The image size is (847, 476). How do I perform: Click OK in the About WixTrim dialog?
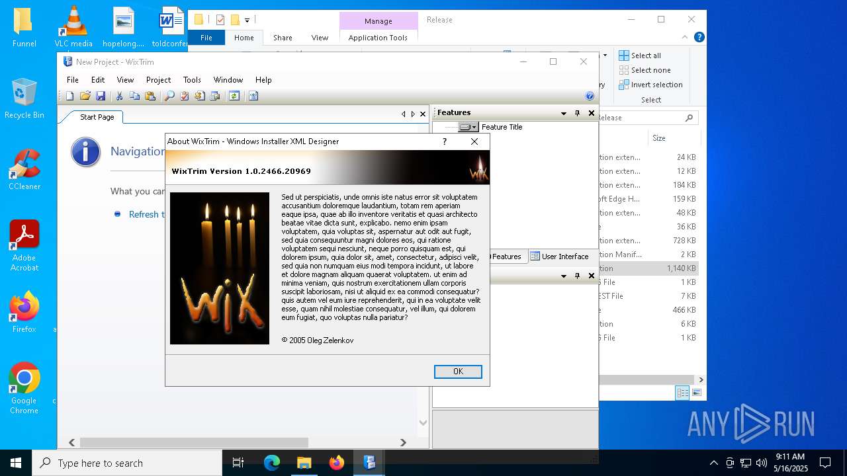coord(458,372)
